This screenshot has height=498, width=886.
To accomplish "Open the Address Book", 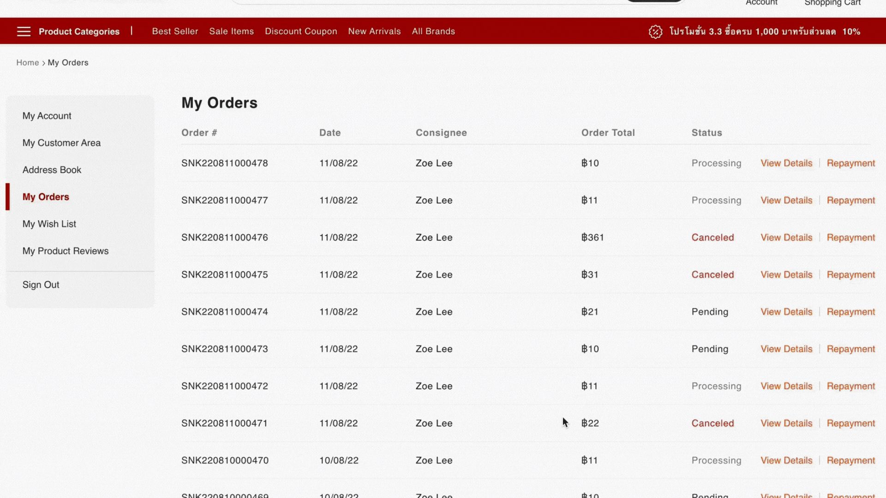I will (52, 170).
